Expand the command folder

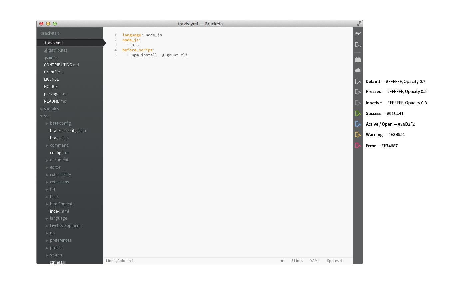pos(47,145)
